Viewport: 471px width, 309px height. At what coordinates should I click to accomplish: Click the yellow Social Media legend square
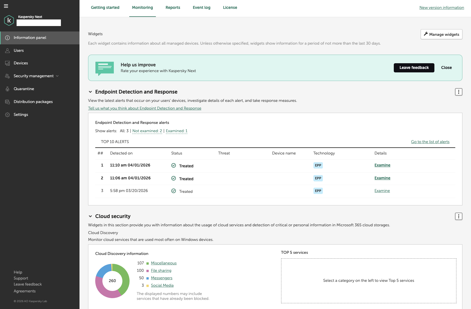(148, 286)
